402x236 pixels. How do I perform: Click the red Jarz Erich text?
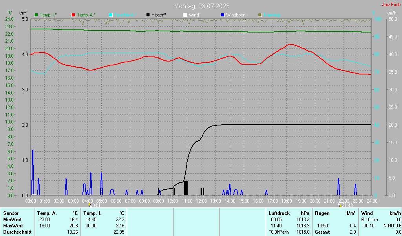click(x=391, y=5)
